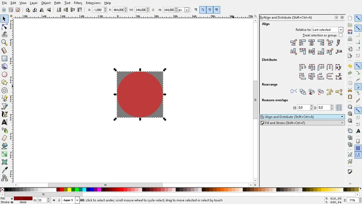Screen dimensions: 362x204
Task: Click the Cut scissors icon
Action: pyautogui.click(x=350, y=90)
